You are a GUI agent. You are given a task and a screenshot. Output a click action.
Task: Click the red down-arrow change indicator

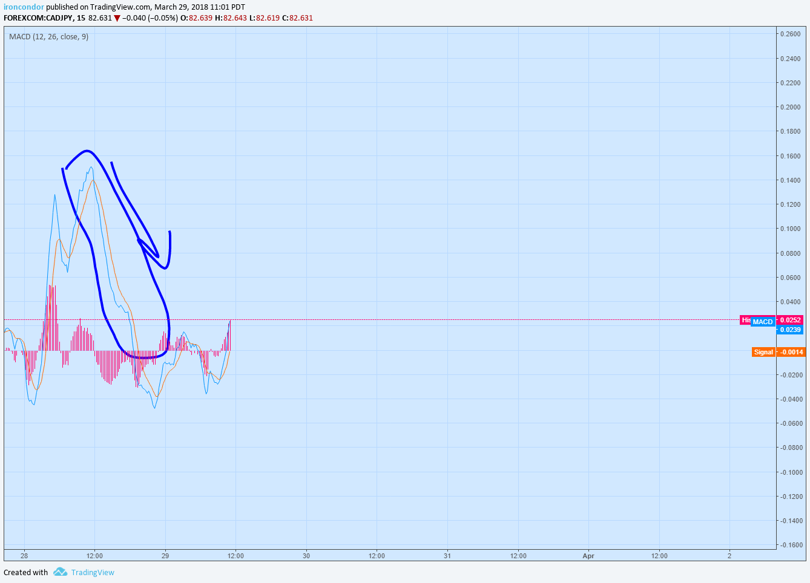pos(117,18)
